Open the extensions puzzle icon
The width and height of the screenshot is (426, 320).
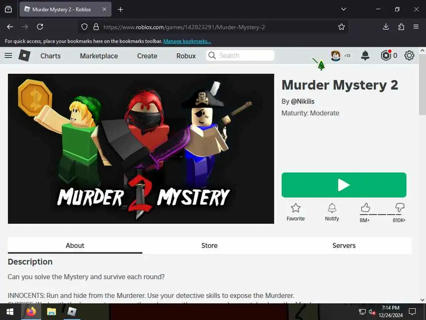click(401, 27)
